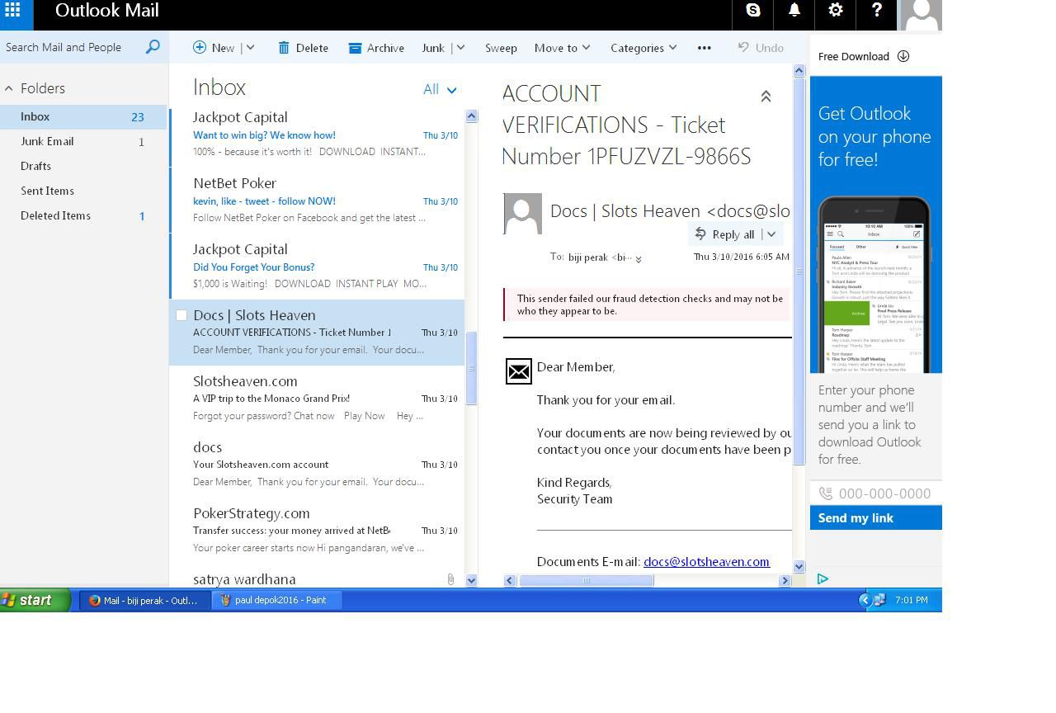The width and height of the screenshot is (1056, 713).
Task: Click the network tray icon near the clock
Action: tap(879, 600)
